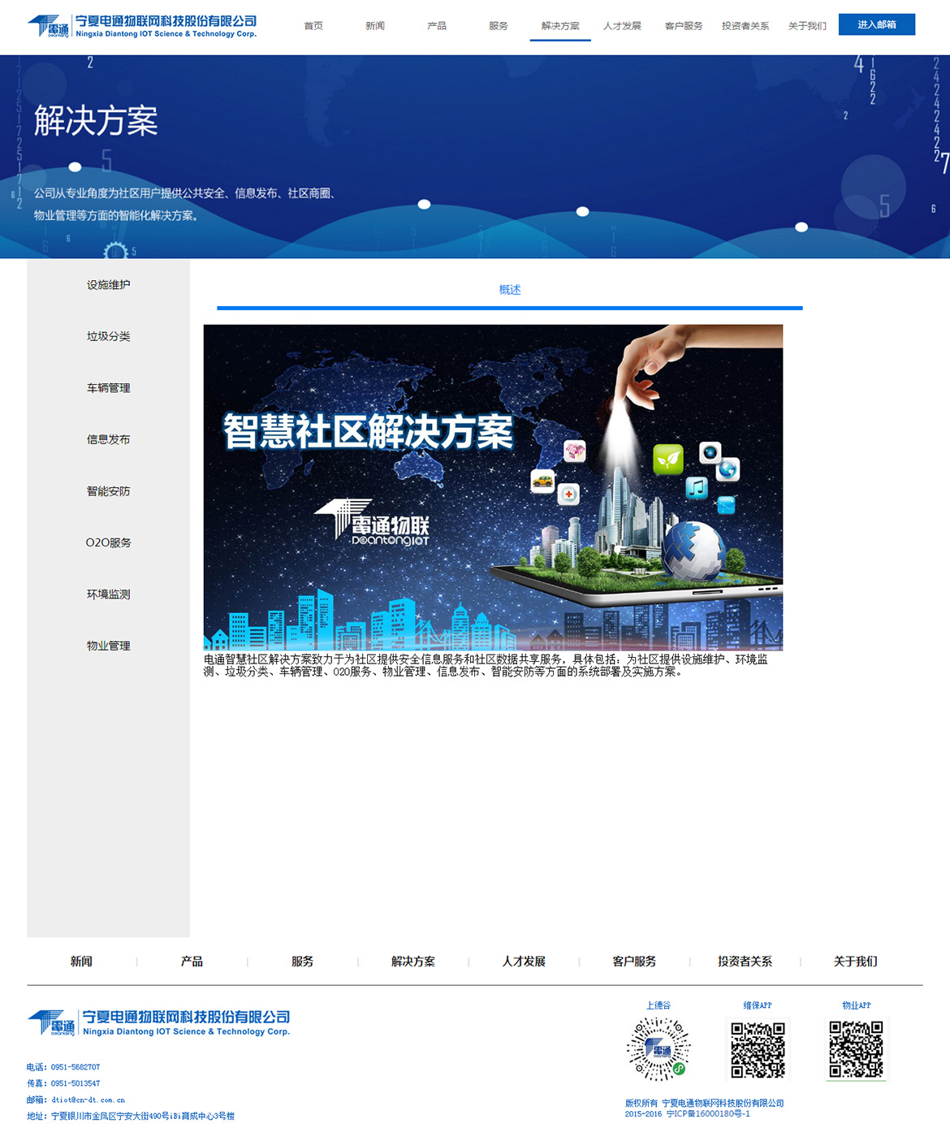Click the 物业APP QR code

tap(857, 1049)
